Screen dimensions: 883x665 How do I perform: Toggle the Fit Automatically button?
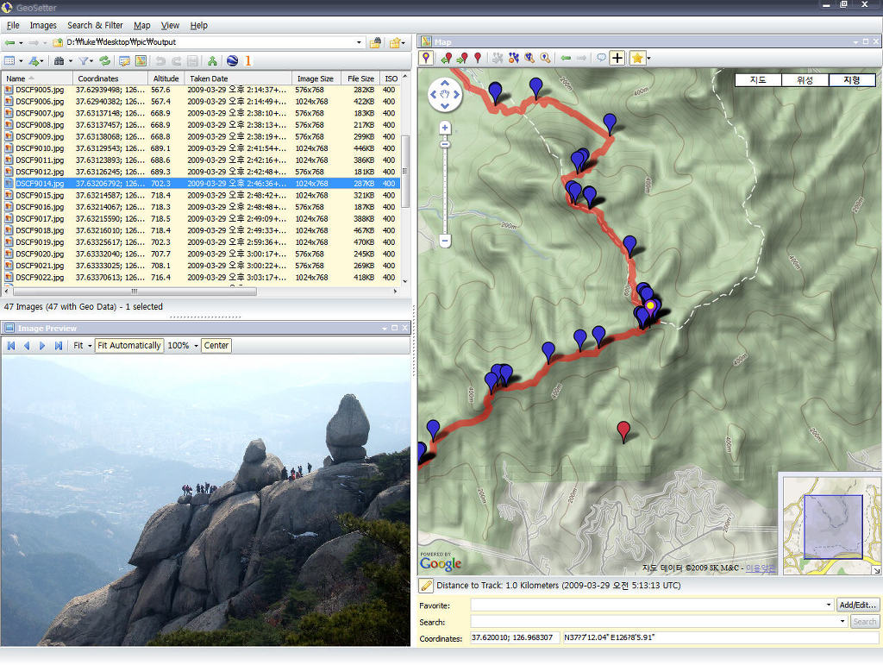coord(128,346)
